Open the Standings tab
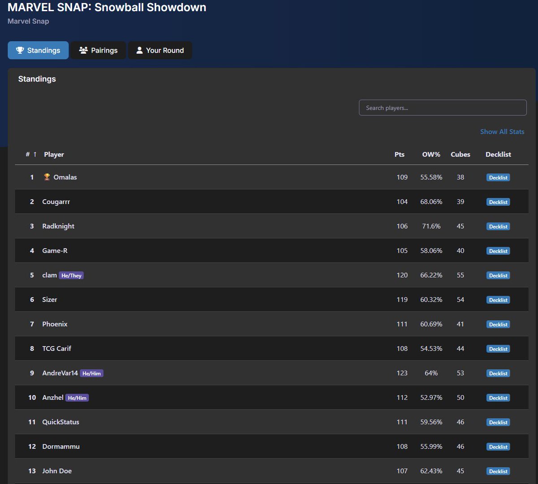This screenshot has height=484, width=538. tap(38, 50)
